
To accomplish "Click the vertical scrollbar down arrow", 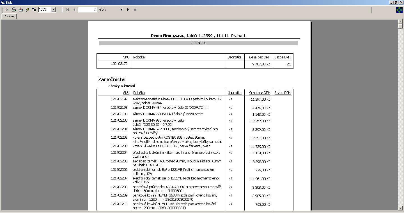I will pos(400,208).
